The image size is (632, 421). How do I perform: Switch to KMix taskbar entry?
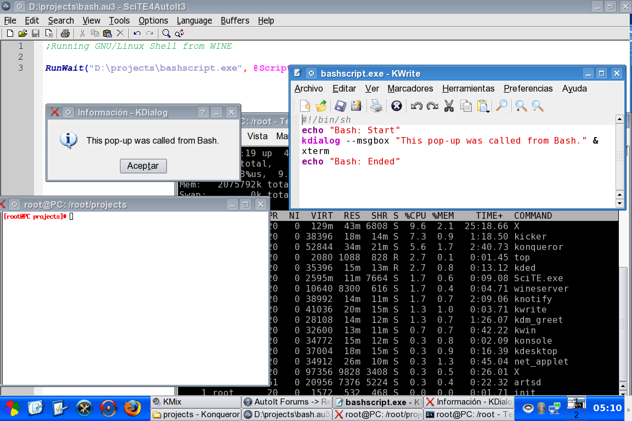[x=196, y=402]
